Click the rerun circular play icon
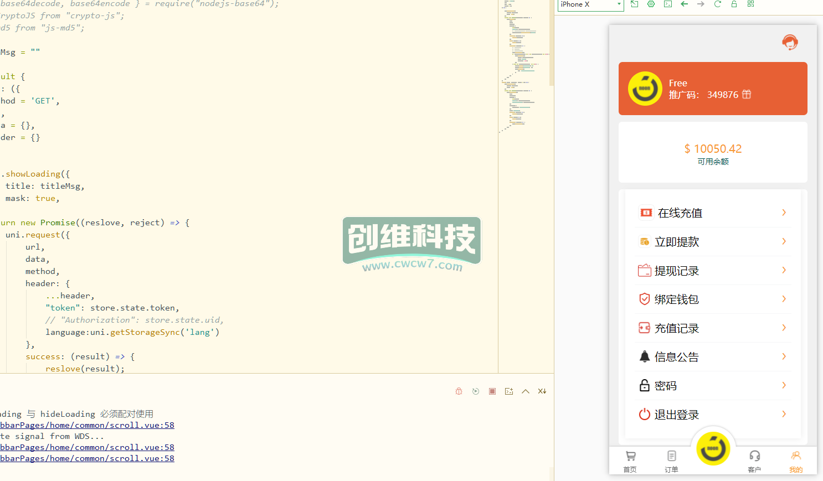 click(x=476, y=391)
